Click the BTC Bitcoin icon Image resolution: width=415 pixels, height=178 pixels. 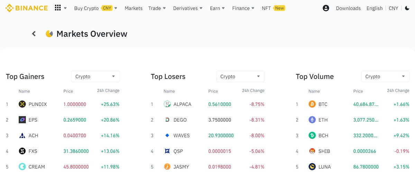tap(312, 104)
